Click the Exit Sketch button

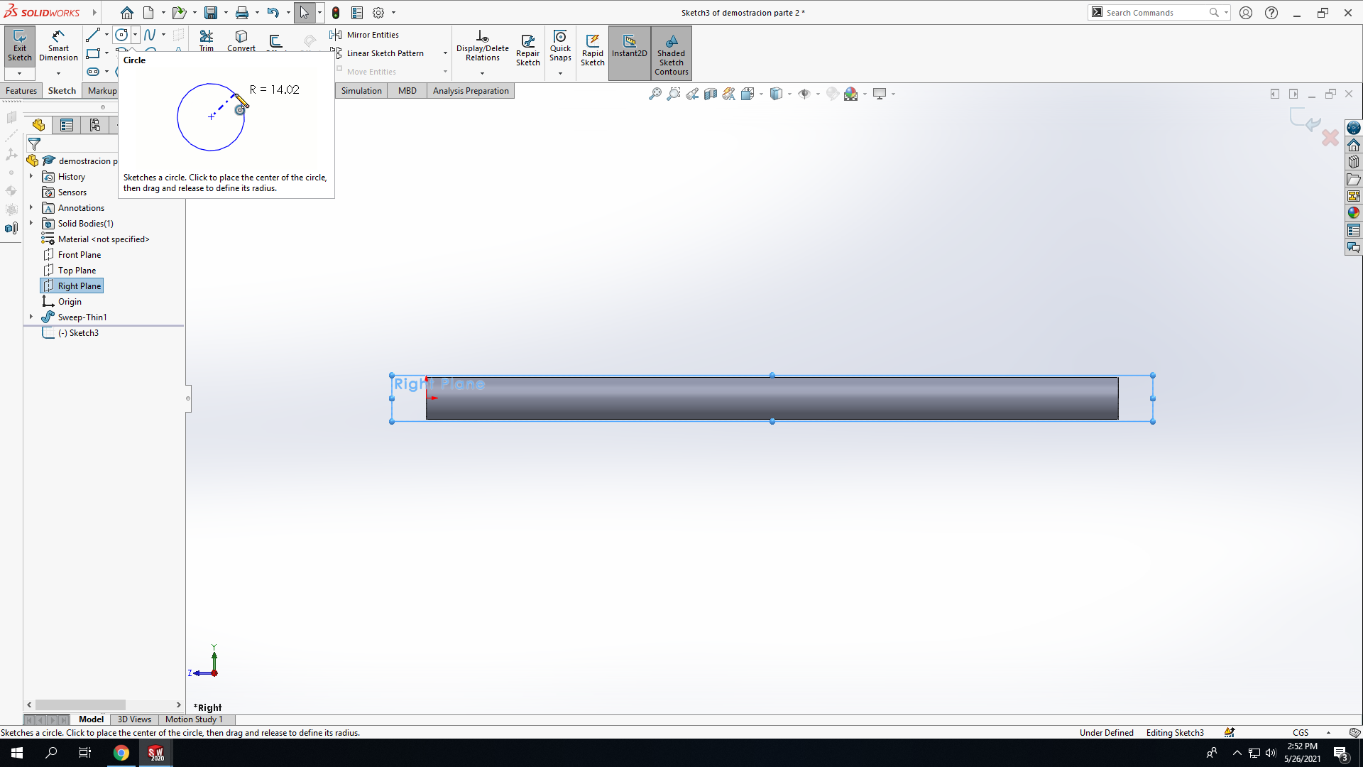[x=20, y=47]
